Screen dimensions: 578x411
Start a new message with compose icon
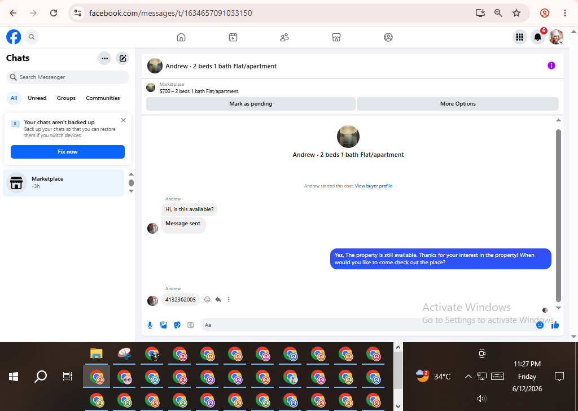click(x=122, y=58)
